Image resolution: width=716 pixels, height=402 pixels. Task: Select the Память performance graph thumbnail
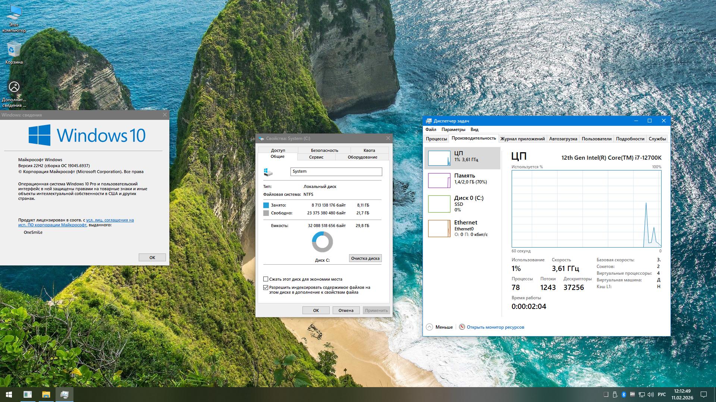pos(439,181)
